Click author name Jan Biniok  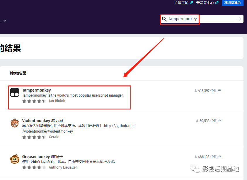(x=57, y=101)
